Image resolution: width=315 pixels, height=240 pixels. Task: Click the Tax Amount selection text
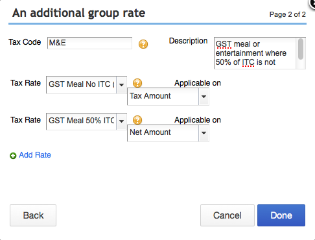click(x=150, y=96)
